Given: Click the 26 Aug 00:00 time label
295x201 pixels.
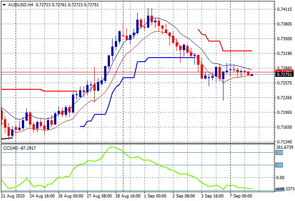Looking at the screenshot, I should point(71,196).
